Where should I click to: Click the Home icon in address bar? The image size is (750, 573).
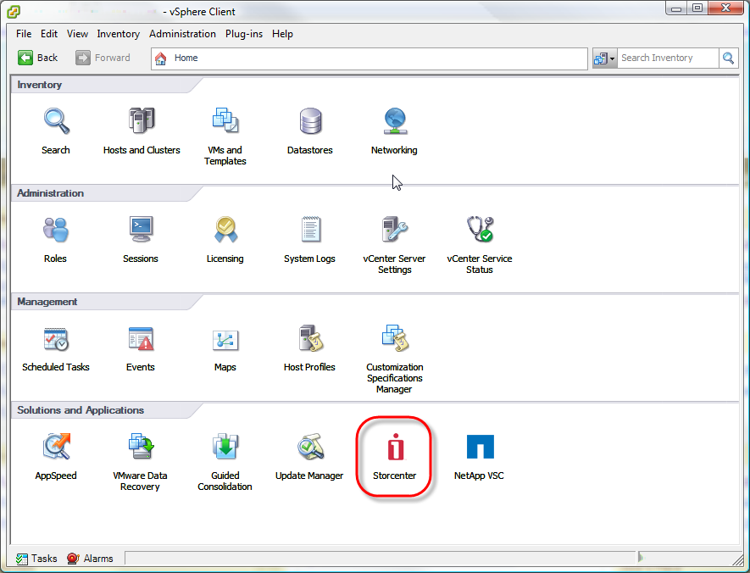(161, 58)
